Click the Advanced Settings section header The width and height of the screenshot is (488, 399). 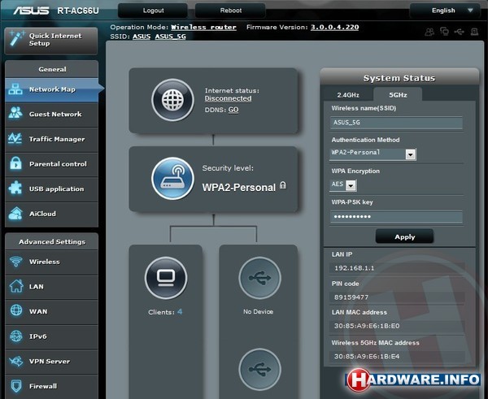point(52,241)
